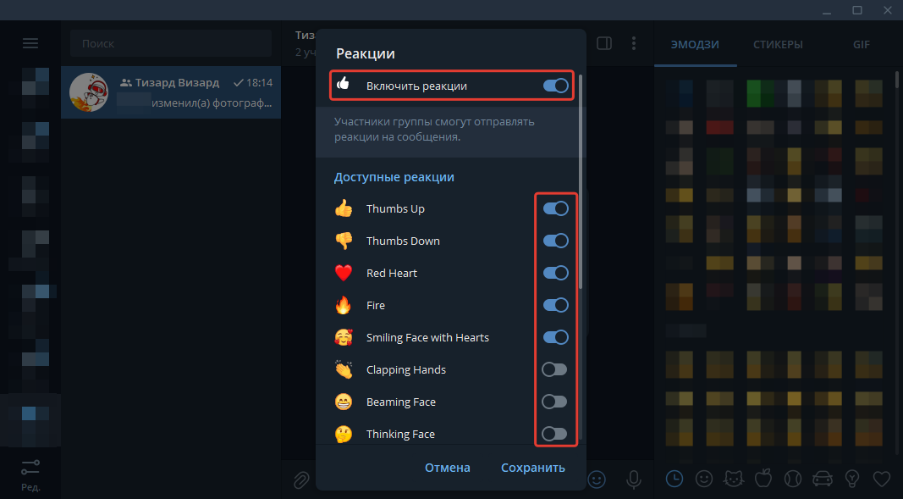Image resolution: width=903 pixels, height=499 pixels.
Task: Open the three-dot chat options menu
Action: [x=634, y=43]
